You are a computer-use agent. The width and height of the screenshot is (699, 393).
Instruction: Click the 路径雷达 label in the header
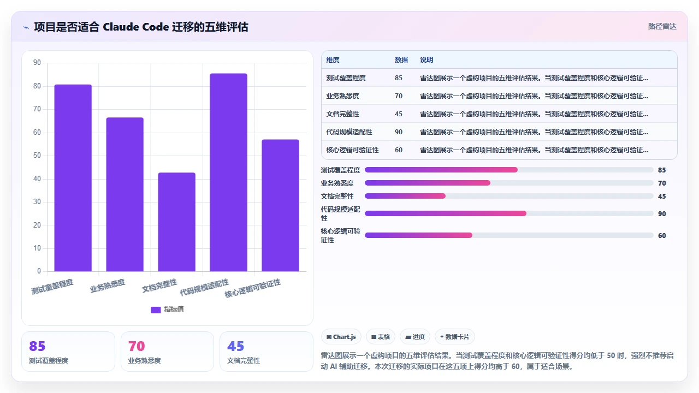662,26
